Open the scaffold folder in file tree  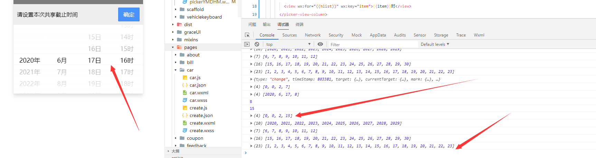(x=195, y=9)
